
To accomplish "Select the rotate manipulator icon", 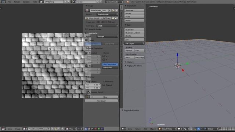I will pos(202,129).
